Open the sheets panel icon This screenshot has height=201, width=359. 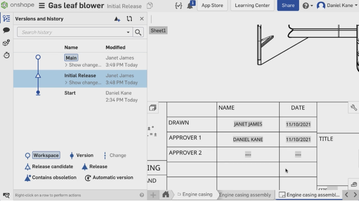coord(153,108)
